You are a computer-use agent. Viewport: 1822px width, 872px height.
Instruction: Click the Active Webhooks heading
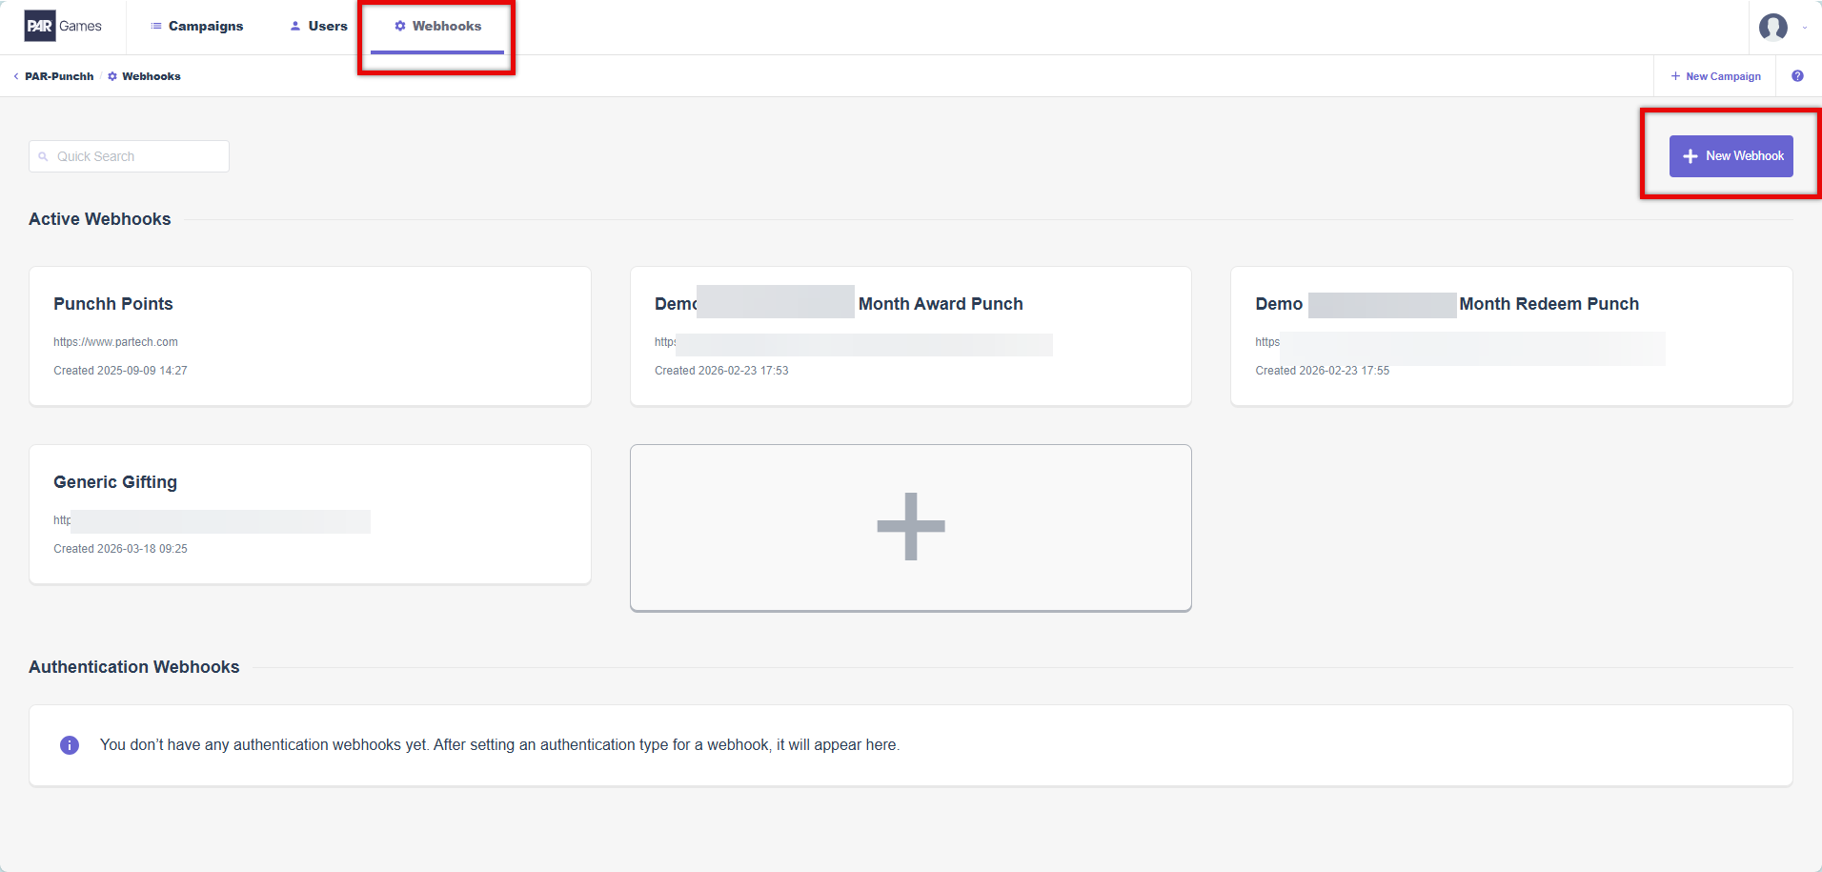100,219
